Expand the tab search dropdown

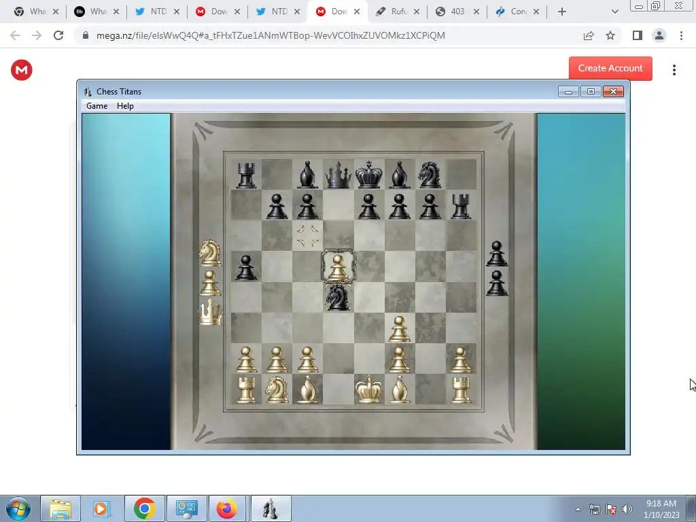[x=614, y=12]
